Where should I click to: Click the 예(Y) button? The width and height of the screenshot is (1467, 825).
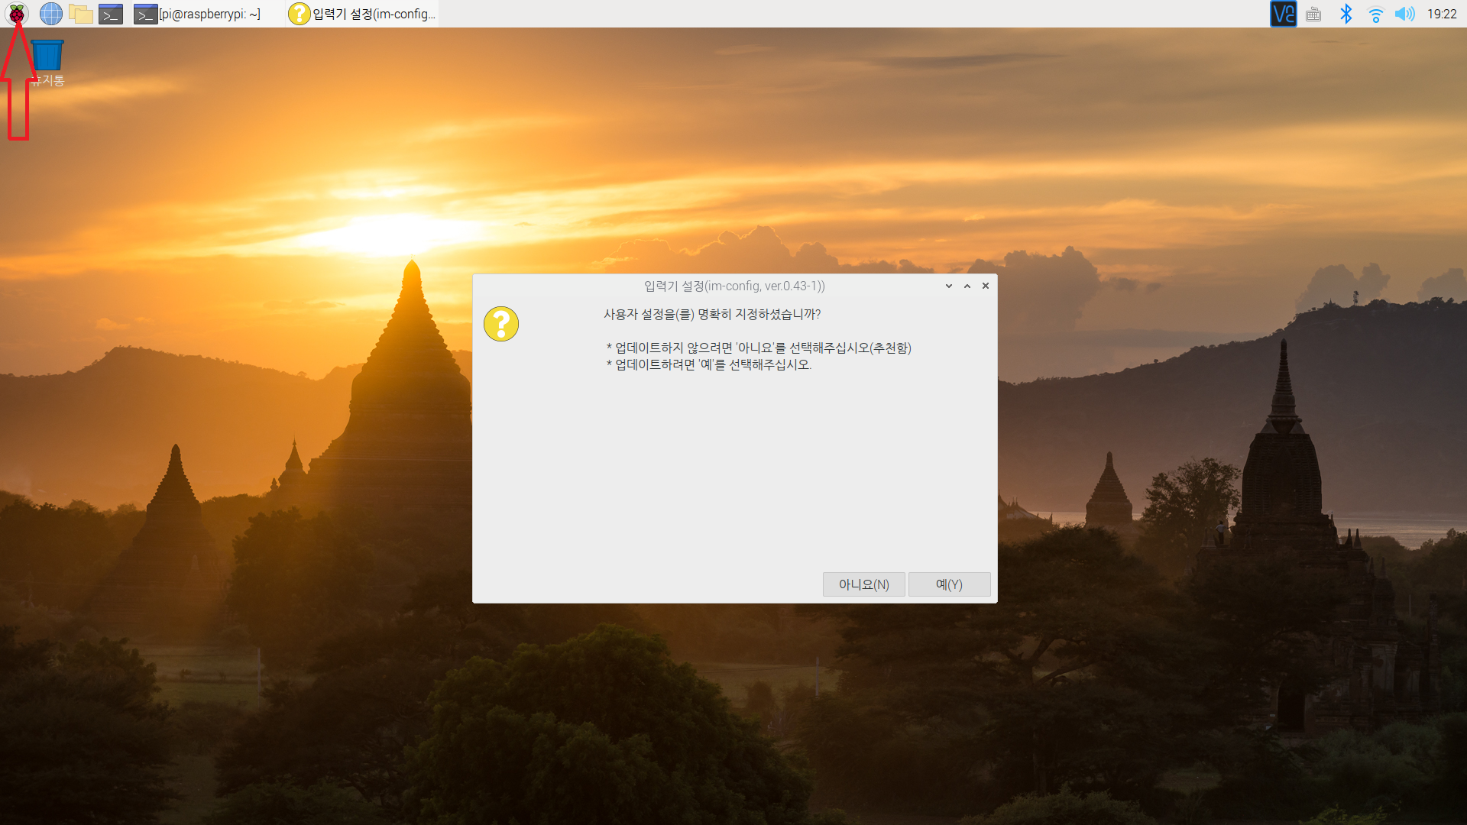pos(949,584)
